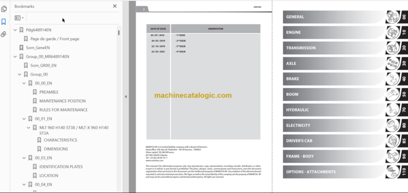Screen dimensions: 408x193
Task: Click the Electricity section 80 icon
Action: click(393, 125)
